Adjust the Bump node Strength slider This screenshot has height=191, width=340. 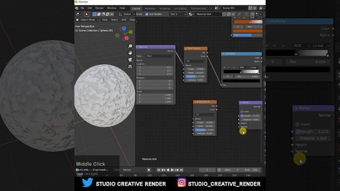click(x=250, y=116)
